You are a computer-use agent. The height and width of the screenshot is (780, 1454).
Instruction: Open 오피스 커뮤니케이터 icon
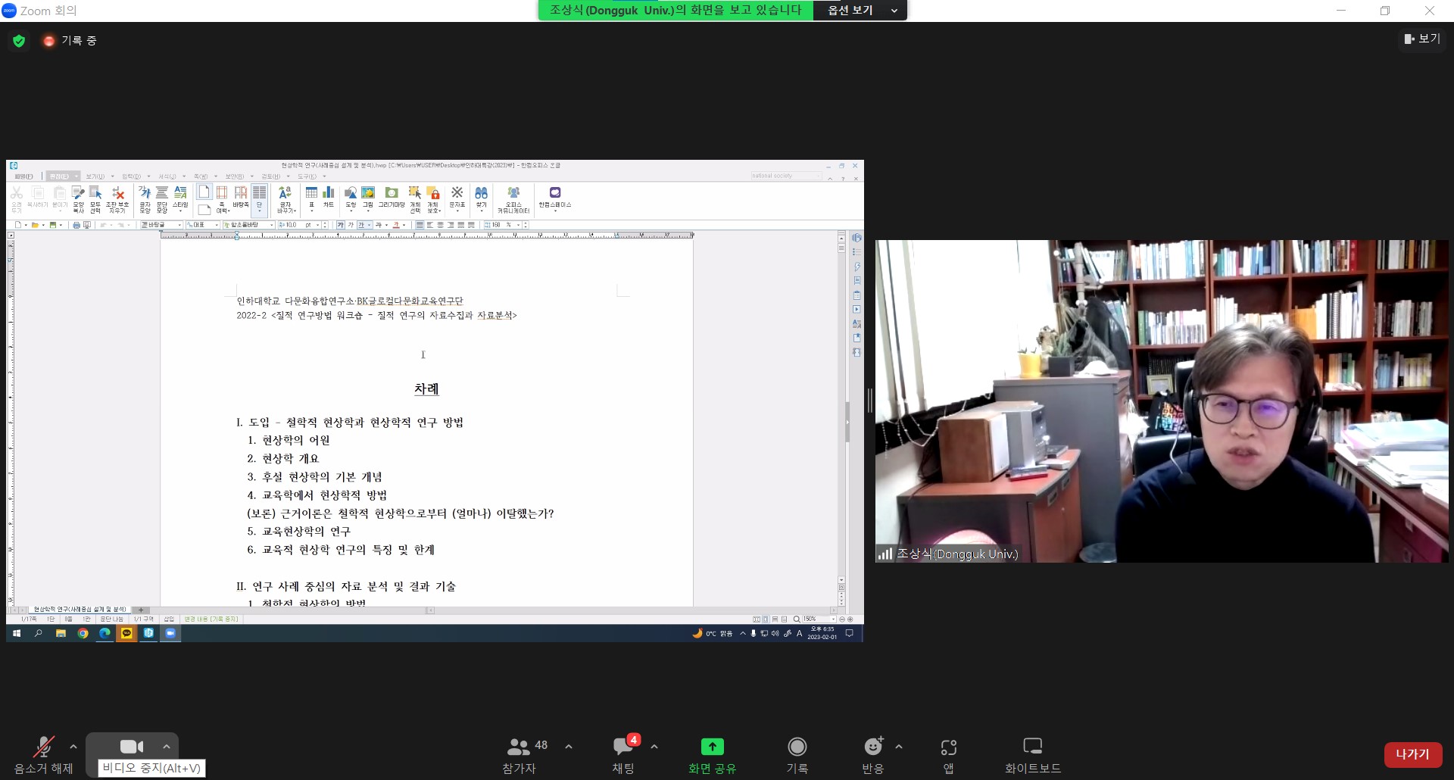(x=513, y=199)
